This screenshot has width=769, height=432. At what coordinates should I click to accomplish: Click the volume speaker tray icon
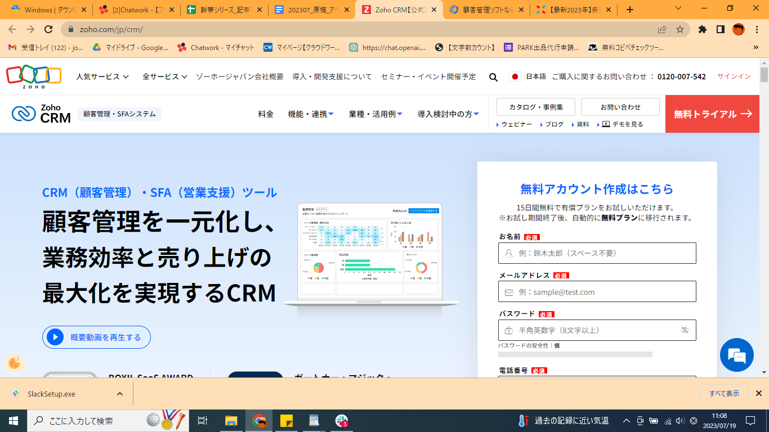(x=681, y=420)
